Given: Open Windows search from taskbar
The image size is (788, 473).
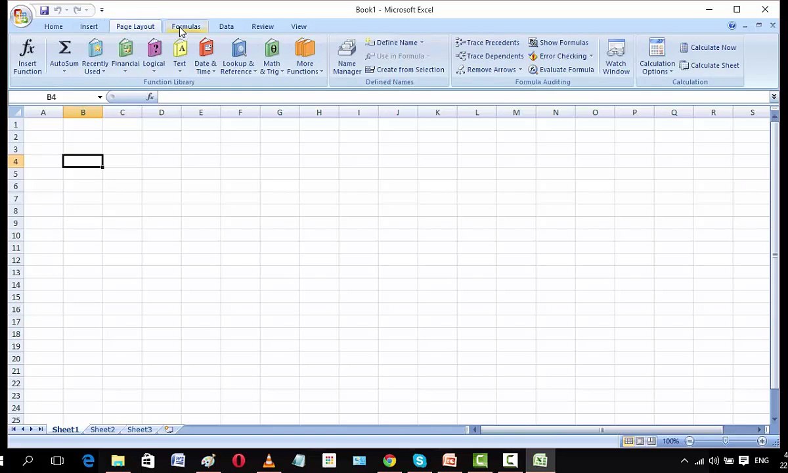Looking at the screenshot, I should tap(28, 461).
